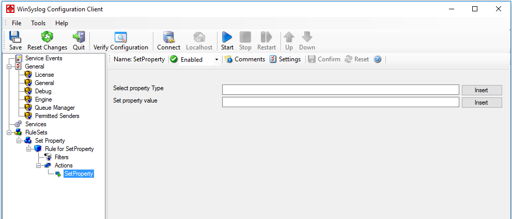Click the blue help question mark icon
The image size is (512, 219).
(x=378, y=59)
